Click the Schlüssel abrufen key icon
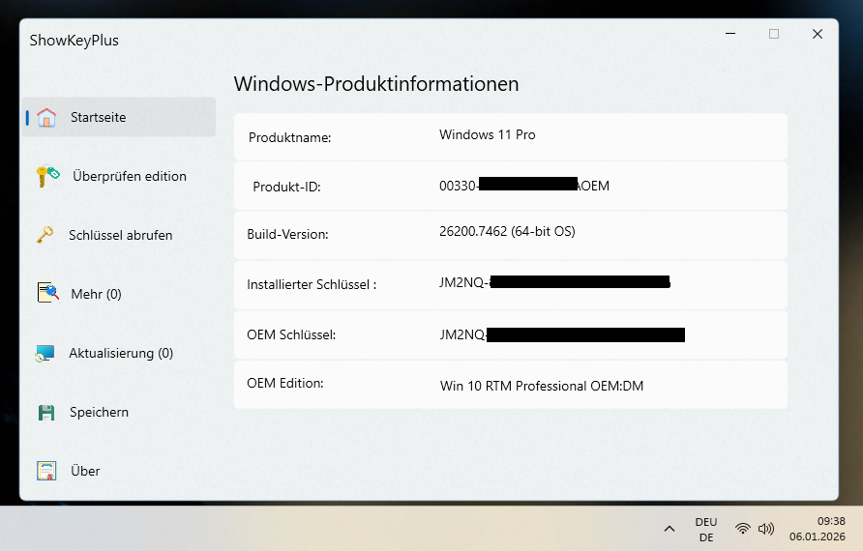 point(45,235)
